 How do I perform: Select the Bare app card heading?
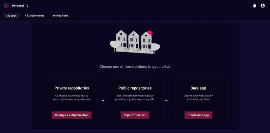[198, 88]
